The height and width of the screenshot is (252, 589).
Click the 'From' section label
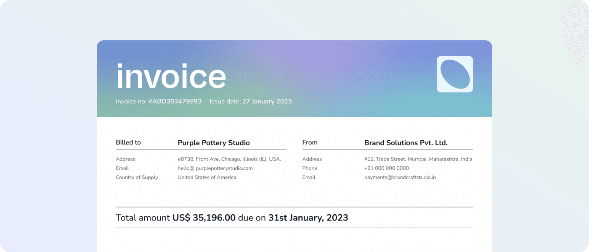pos(310,142)
